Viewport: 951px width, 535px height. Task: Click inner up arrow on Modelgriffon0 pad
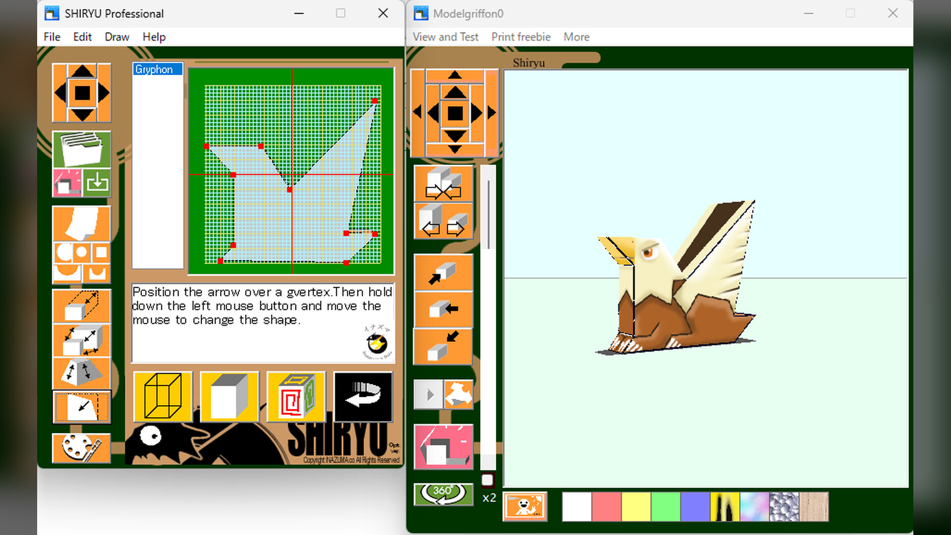click(455, 92)
